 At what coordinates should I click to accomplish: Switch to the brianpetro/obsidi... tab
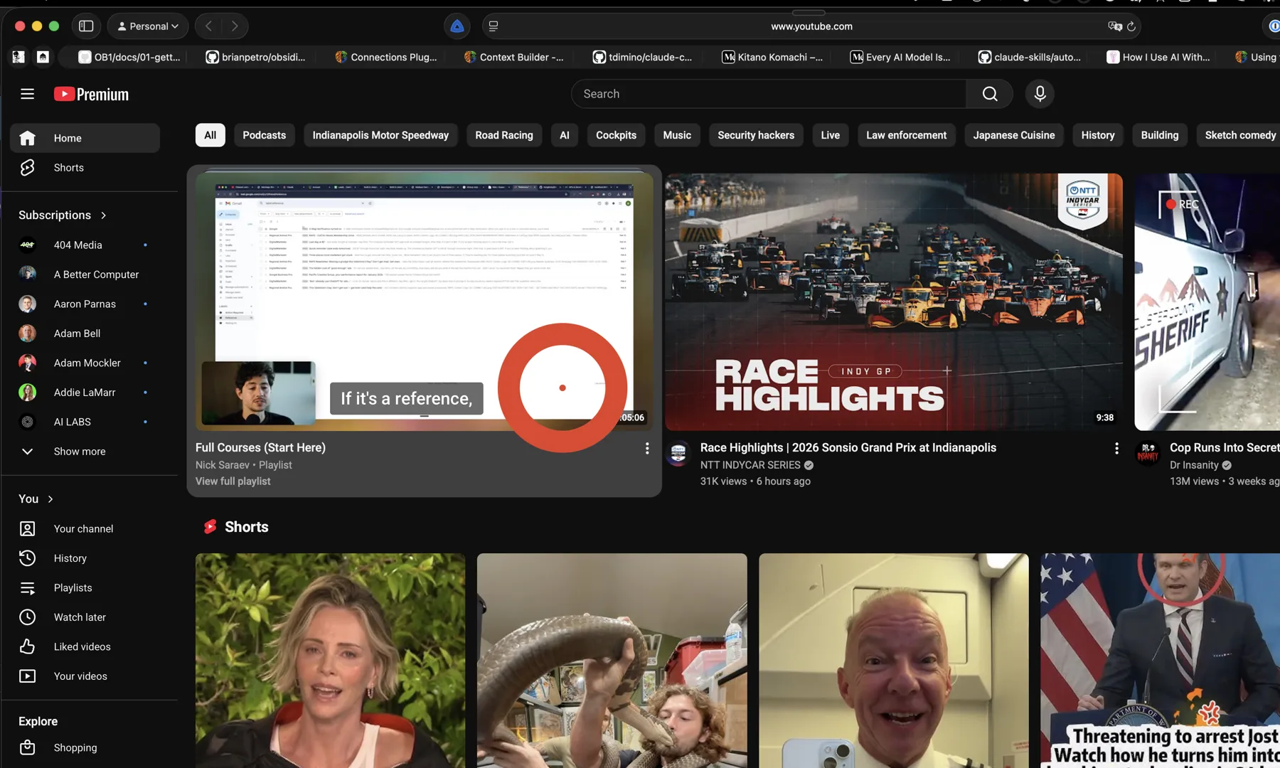[x=256, y=57]
